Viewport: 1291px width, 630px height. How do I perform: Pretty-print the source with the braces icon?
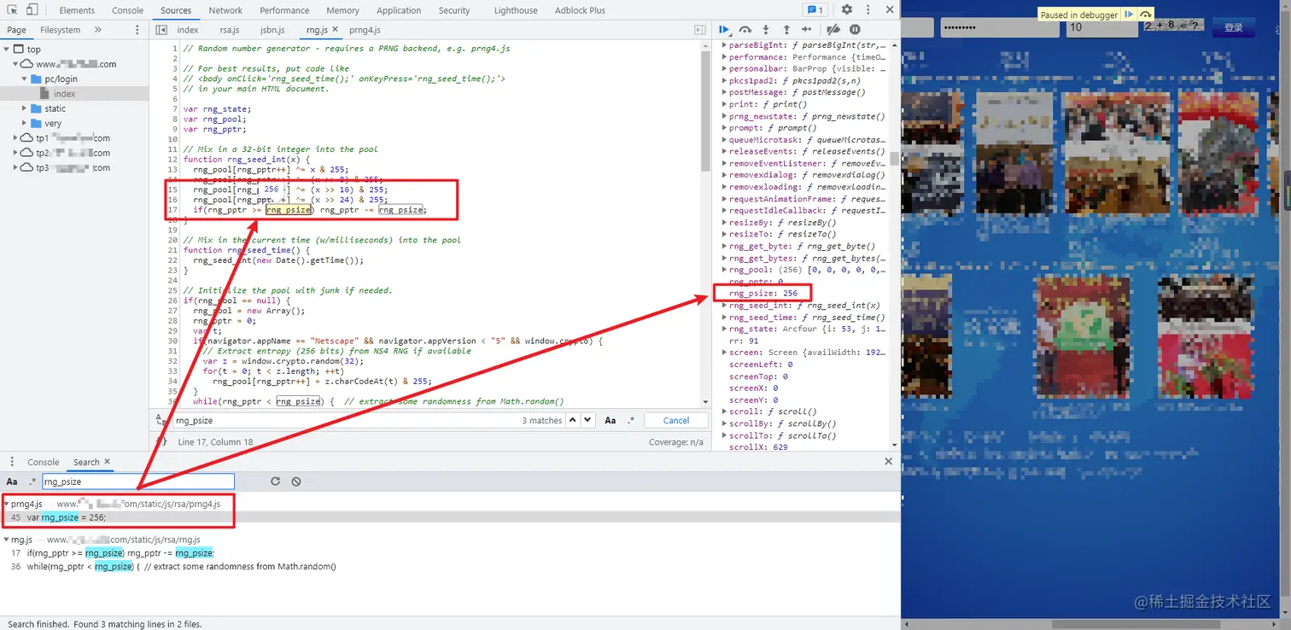coord(161,441)
